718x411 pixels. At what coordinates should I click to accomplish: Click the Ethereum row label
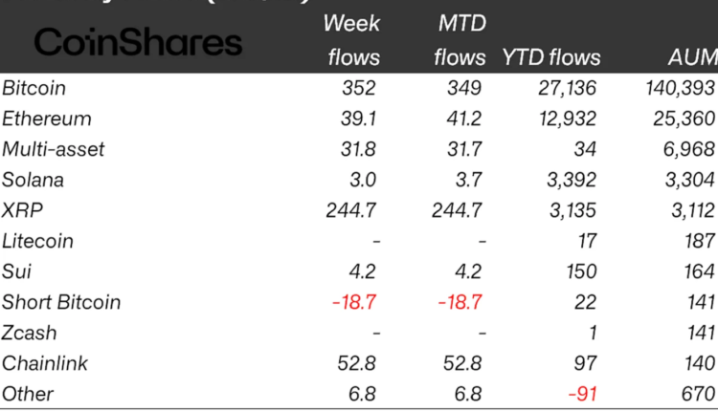(47, 119)
